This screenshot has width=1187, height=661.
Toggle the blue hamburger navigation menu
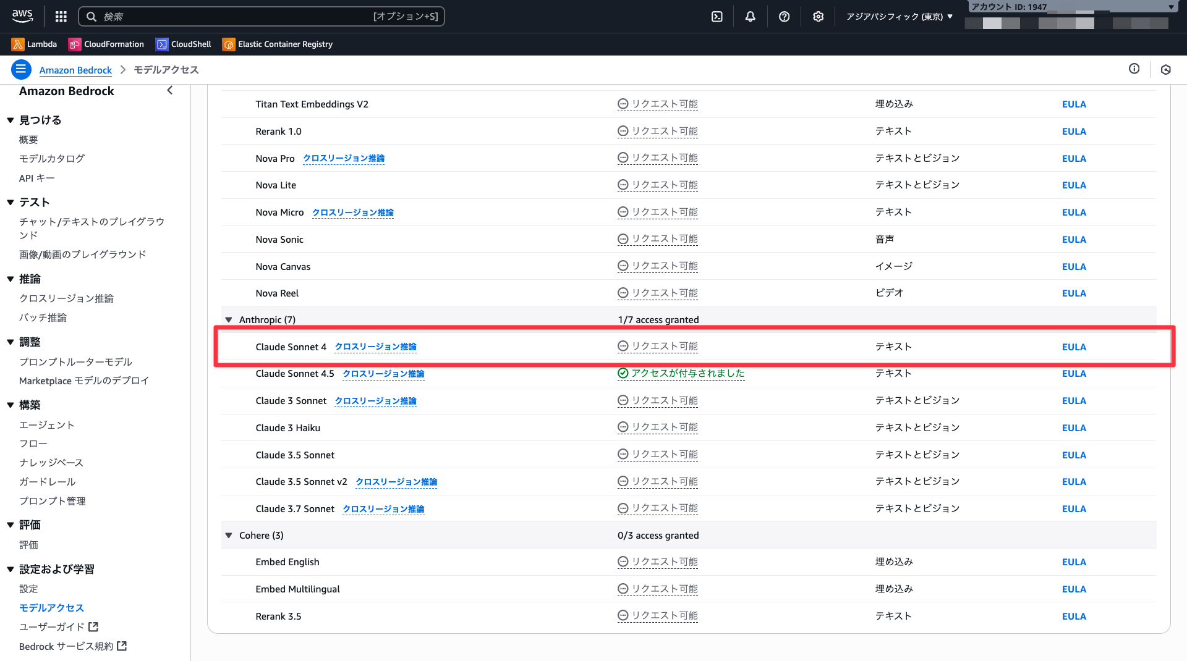[21, 70]
